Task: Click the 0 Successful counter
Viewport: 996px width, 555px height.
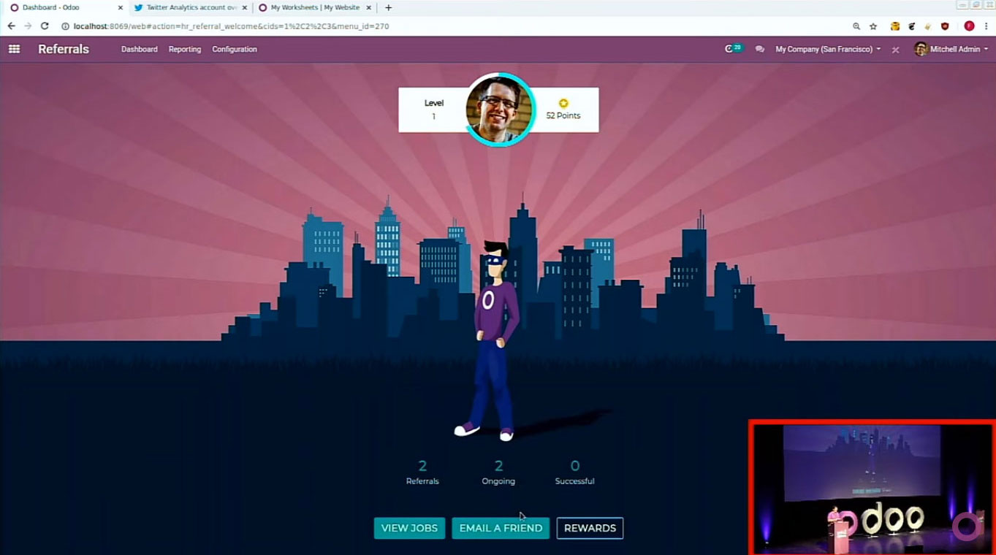Action: pos(574,472)
